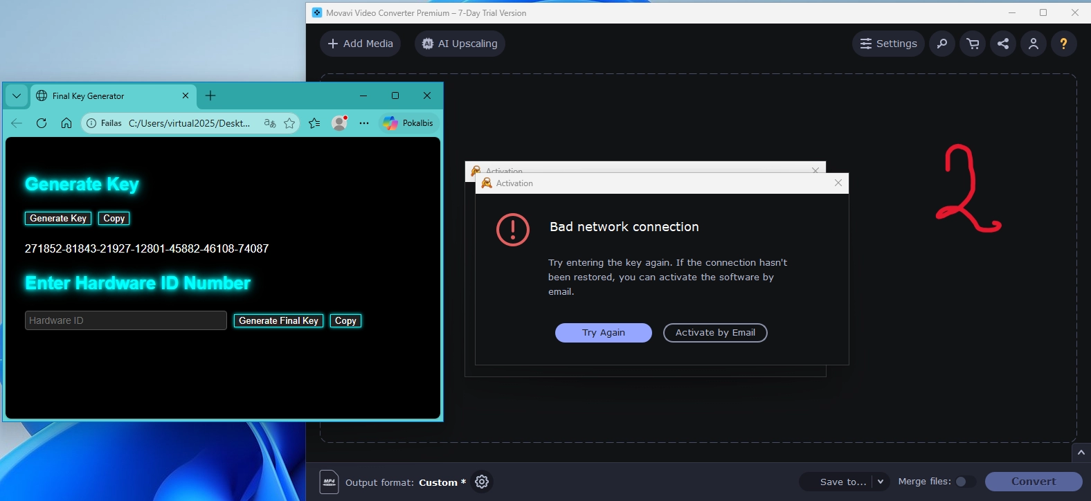Click the help question mark icon
This screenshot has height=501, width=1091.
1064,44
